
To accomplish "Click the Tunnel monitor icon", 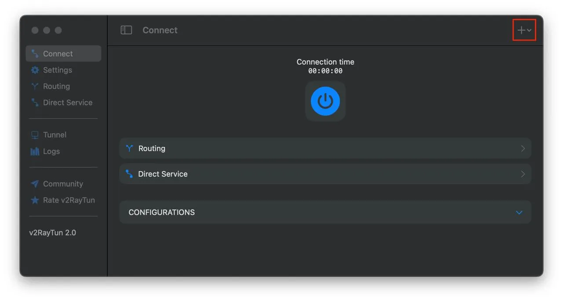I will click(x=35, y=135).
